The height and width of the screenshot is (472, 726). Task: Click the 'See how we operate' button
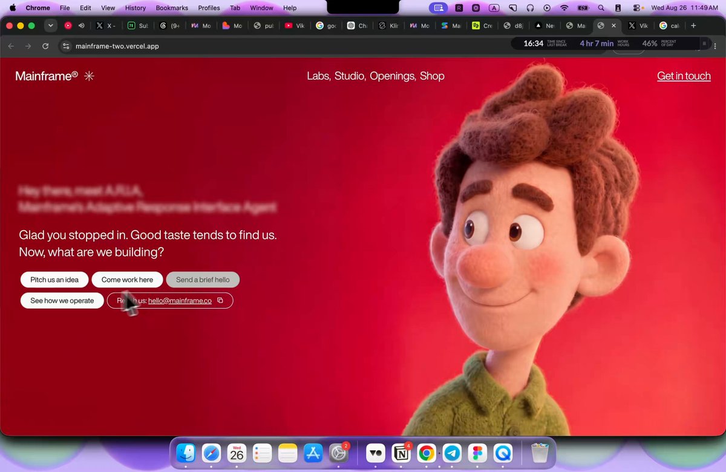(62, 301)
